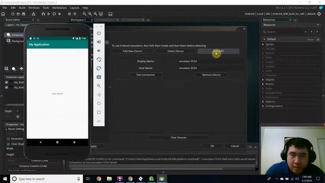325x183 pixels.
Task: Click the laptop/dock layout icon
Action: (110, 14)
